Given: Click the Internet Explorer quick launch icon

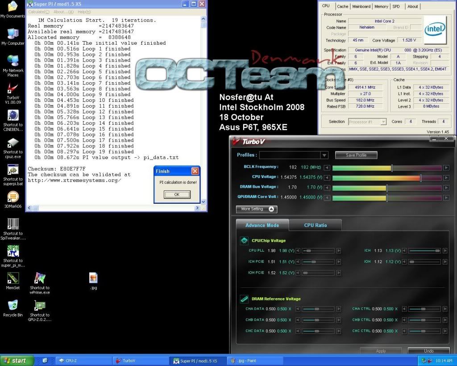Looking at the screenshot, I should (45, 361).
